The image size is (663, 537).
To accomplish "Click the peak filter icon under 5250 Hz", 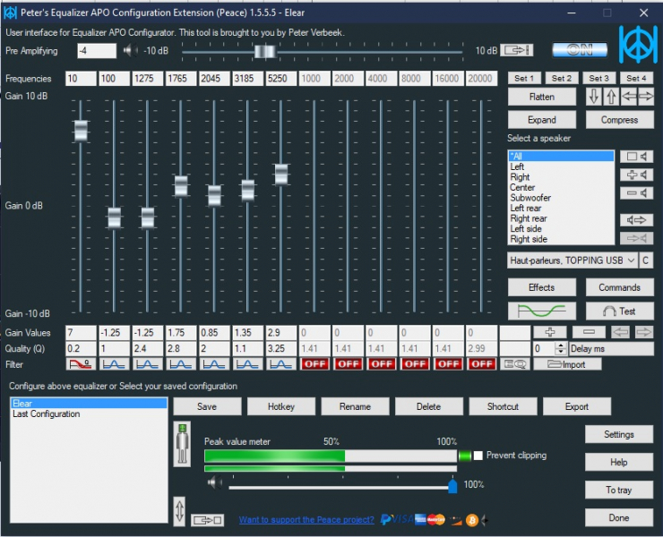I will (x=280, y=364).
